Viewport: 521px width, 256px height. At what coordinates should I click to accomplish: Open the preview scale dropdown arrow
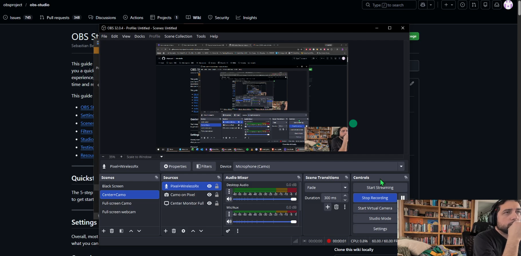(x=161, y=157)
